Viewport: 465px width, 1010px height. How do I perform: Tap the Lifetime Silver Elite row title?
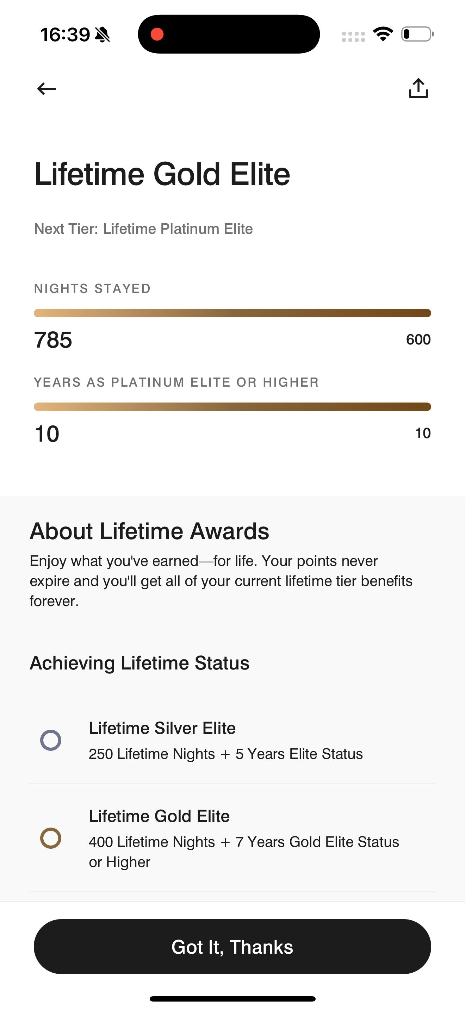tap(162, 728)
